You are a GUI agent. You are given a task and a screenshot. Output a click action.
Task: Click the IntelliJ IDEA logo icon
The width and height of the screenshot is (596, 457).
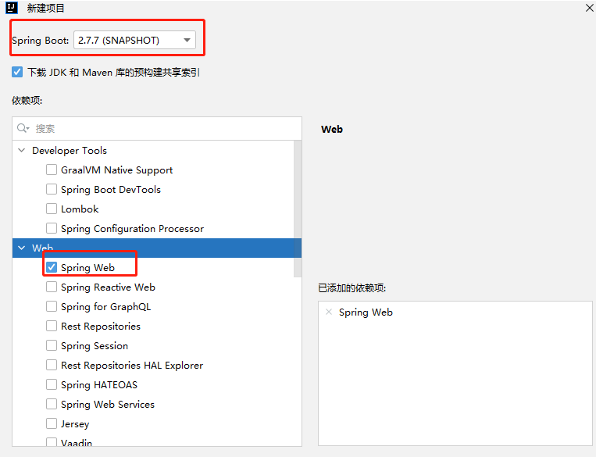pos(12,8)
